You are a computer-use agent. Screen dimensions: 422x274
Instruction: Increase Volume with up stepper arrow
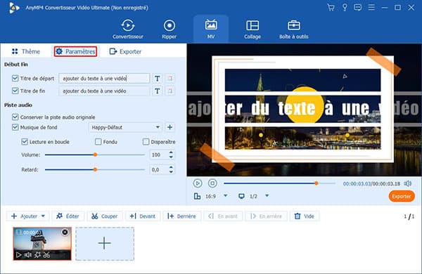pyautogui.click(x=171, y=152)
